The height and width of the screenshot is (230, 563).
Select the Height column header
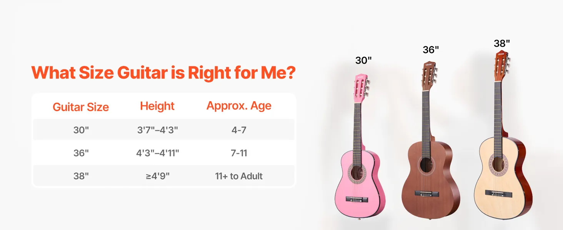coord(157,106)
